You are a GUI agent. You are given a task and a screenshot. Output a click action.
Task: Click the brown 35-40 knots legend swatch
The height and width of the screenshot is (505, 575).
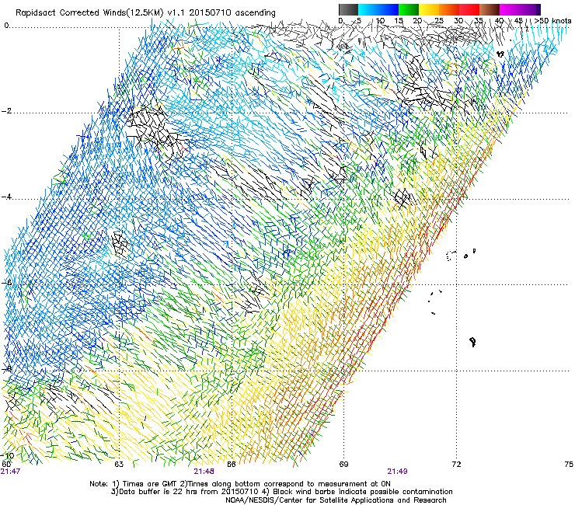(x=490, y=9)
